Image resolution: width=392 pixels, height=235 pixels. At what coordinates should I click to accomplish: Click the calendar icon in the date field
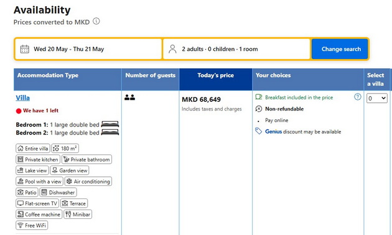coord(24,49)
